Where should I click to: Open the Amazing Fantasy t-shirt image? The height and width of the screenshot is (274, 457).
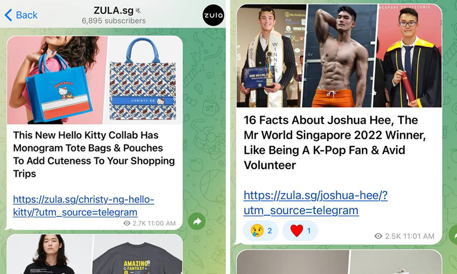(138, 254)
